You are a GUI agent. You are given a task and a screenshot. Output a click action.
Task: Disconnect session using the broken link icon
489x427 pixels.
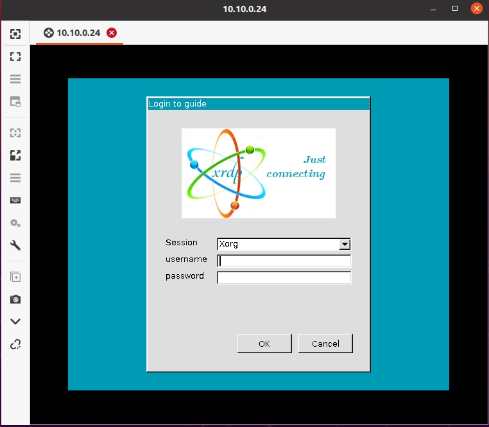(x=15, y=344)
